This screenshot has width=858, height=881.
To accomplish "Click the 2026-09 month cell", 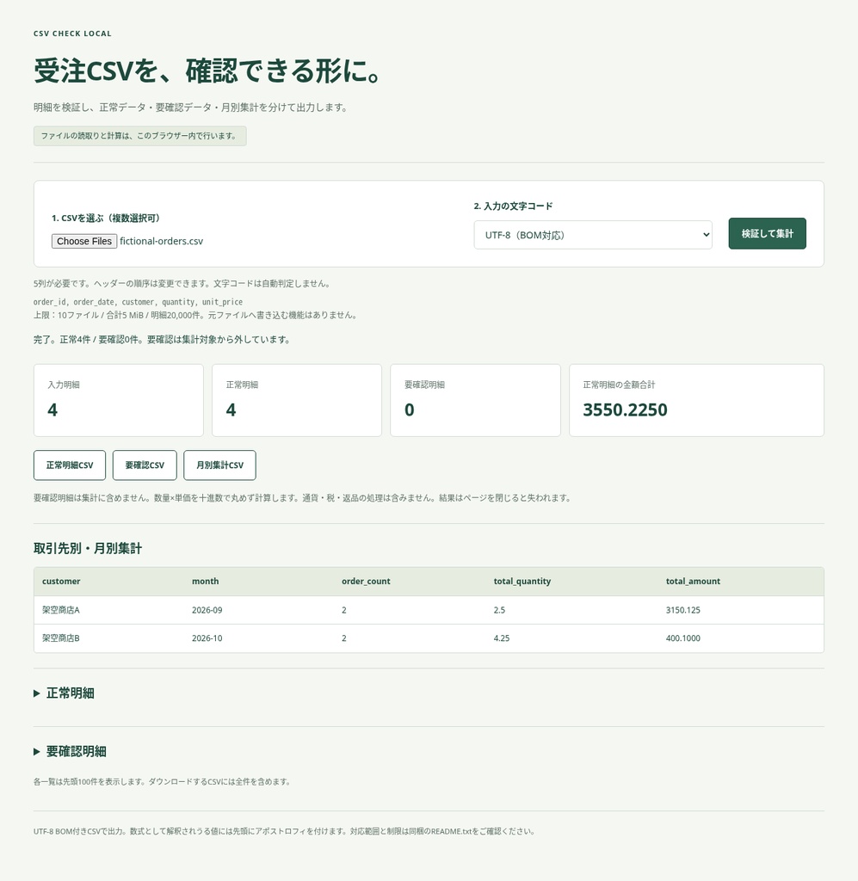I will [207, 610].
